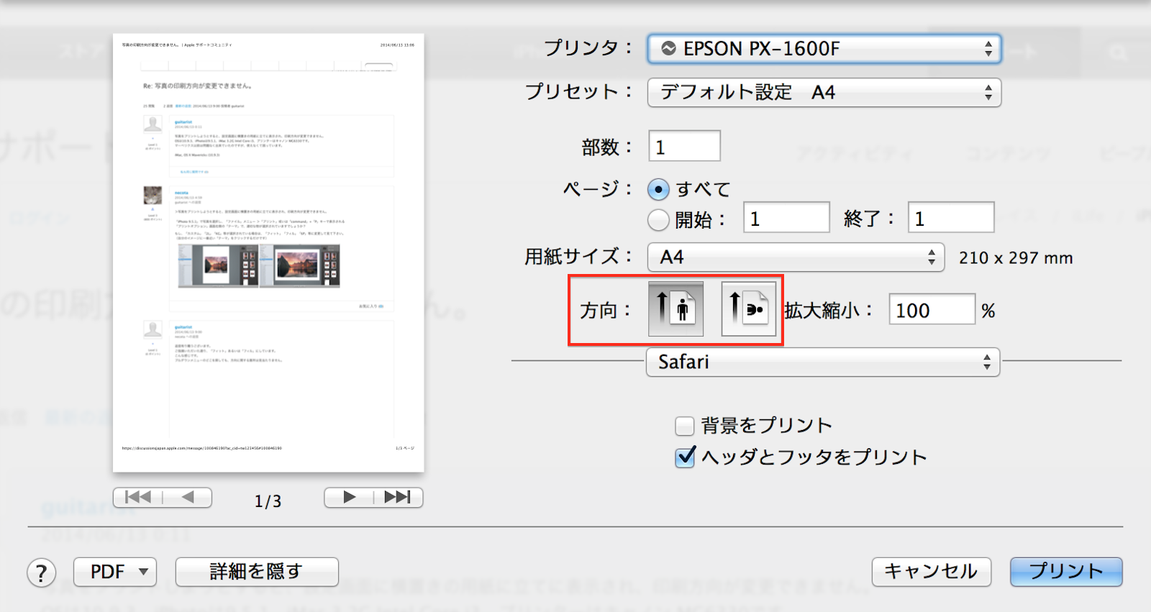Jump to first preview page
Viewport: 1151px width, 612px height.
pyautogui.click(x=138, y=497)
